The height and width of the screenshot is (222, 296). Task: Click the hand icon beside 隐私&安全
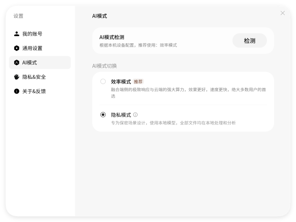click(x=17, y=77)
